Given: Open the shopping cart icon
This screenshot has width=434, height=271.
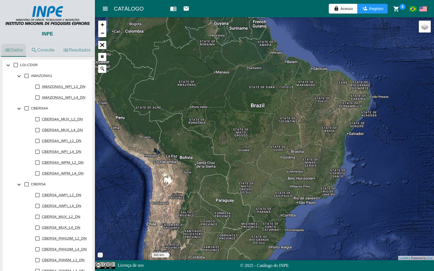Looking at the screenshot, I should (x=396, y=9).
